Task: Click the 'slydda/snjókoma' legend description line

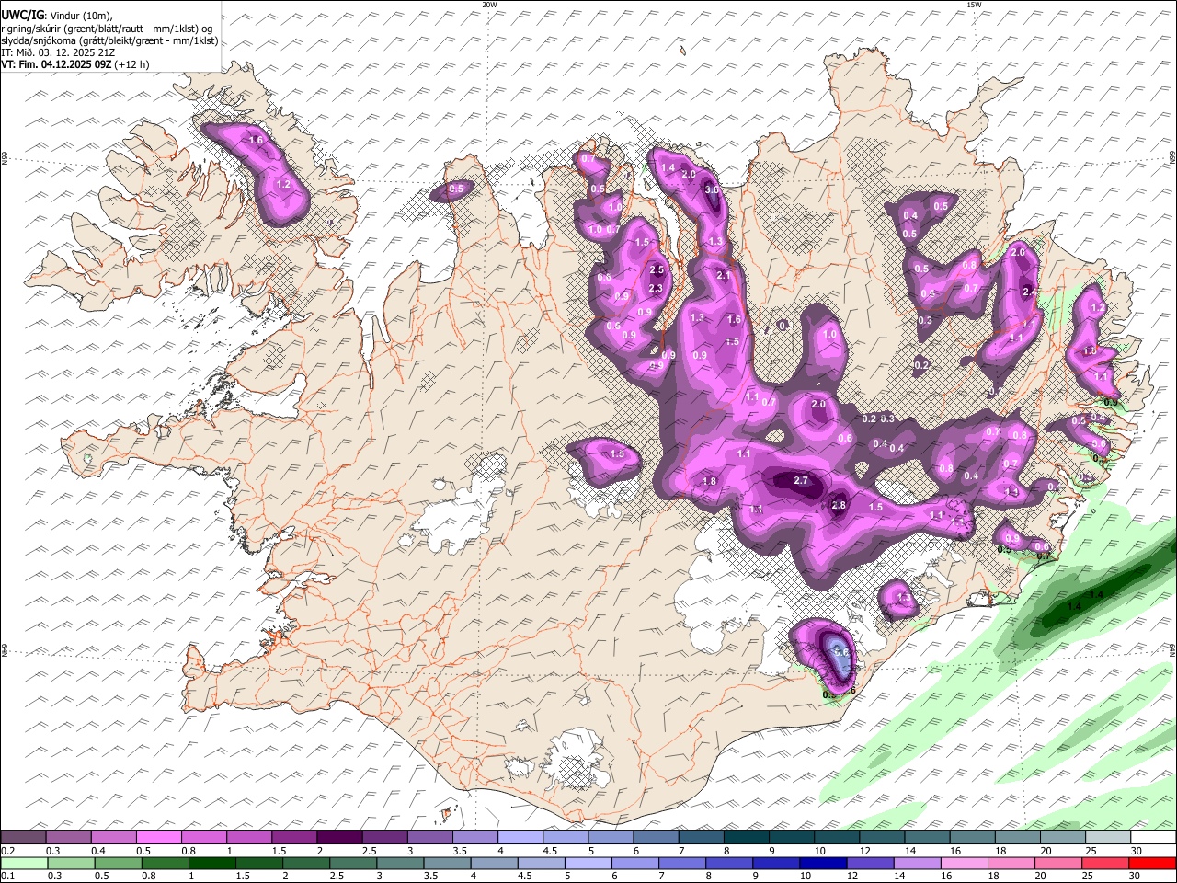Action: coord(109,40)
